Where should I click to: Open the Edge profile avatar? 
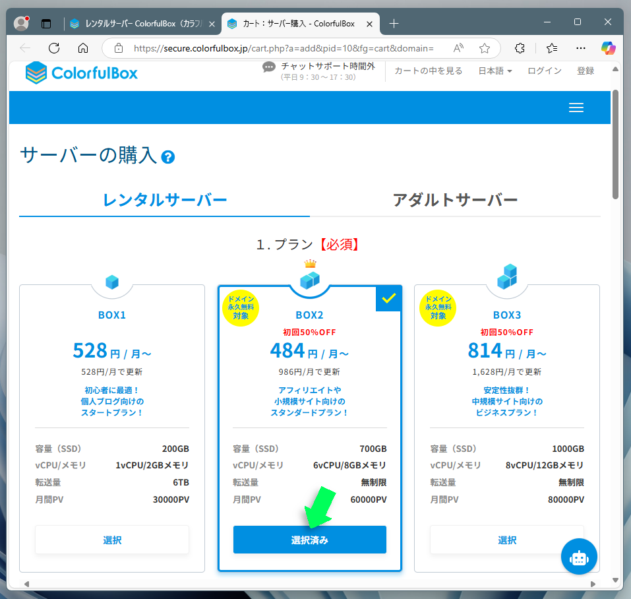[x=21, y=23]
